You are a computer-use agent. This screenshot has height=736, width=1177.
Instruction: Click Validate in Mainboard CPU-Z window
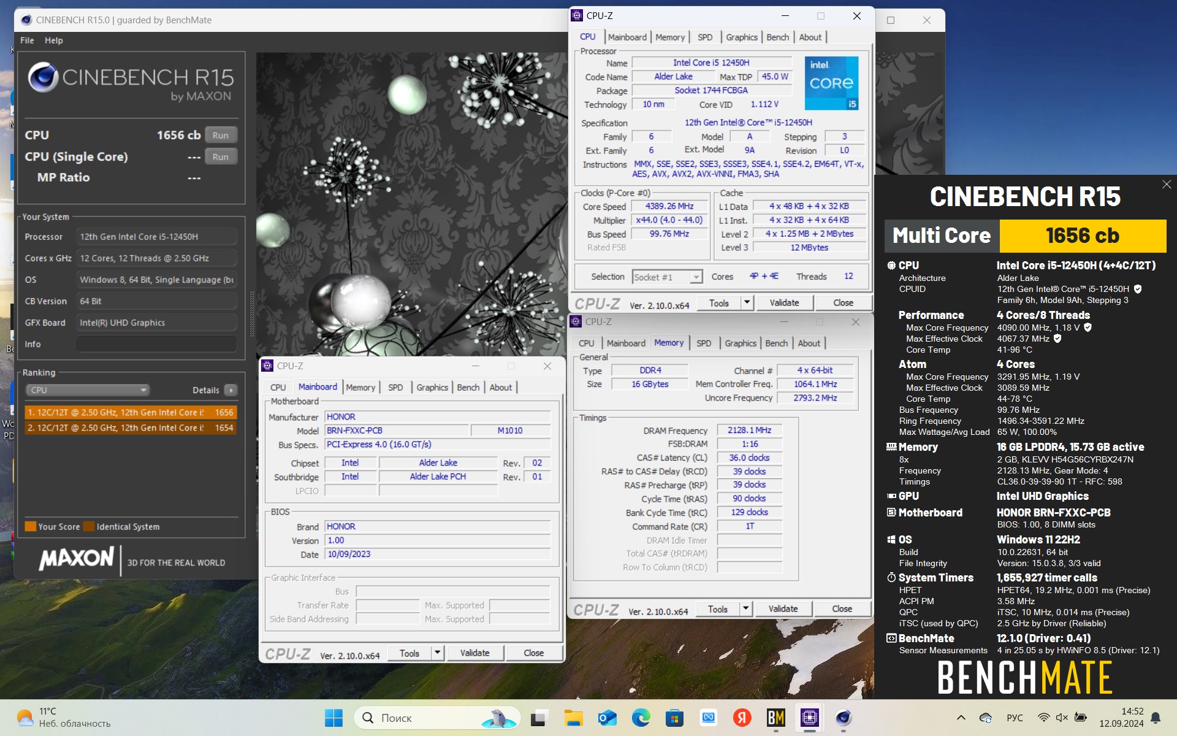(x=474, y=653)
